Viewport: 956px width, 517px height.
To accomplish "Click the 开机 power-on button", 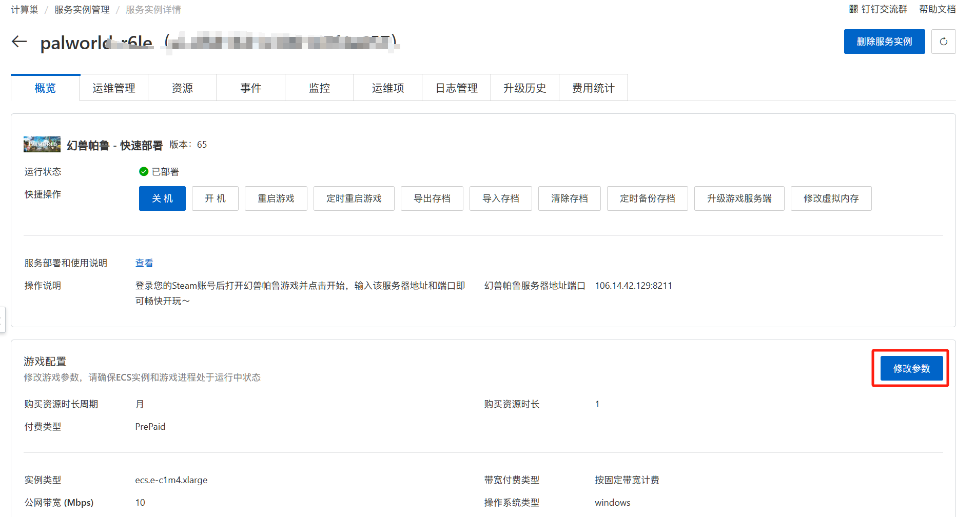I will click(215, 198).
